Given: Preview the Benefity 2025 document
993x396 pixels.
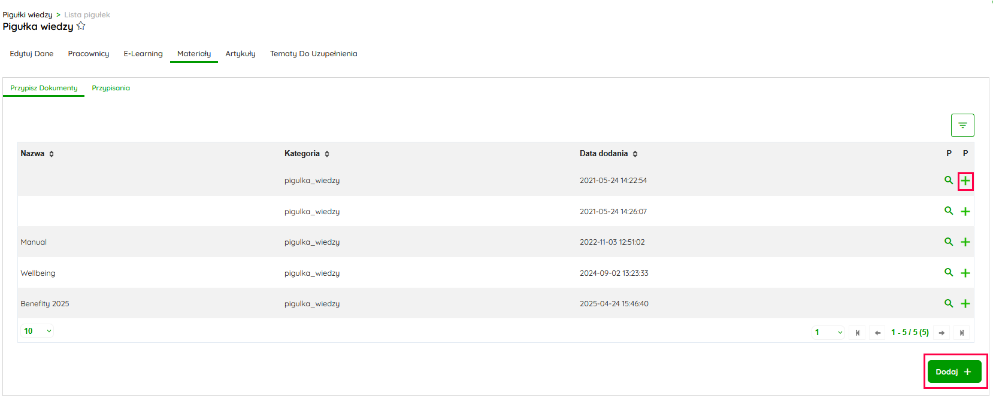Looking at the screenshot, I should 949,303.
